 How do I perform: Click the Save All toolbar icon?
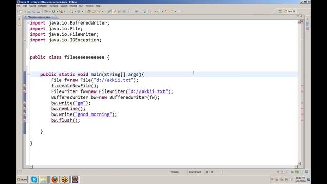coord(34,11)
